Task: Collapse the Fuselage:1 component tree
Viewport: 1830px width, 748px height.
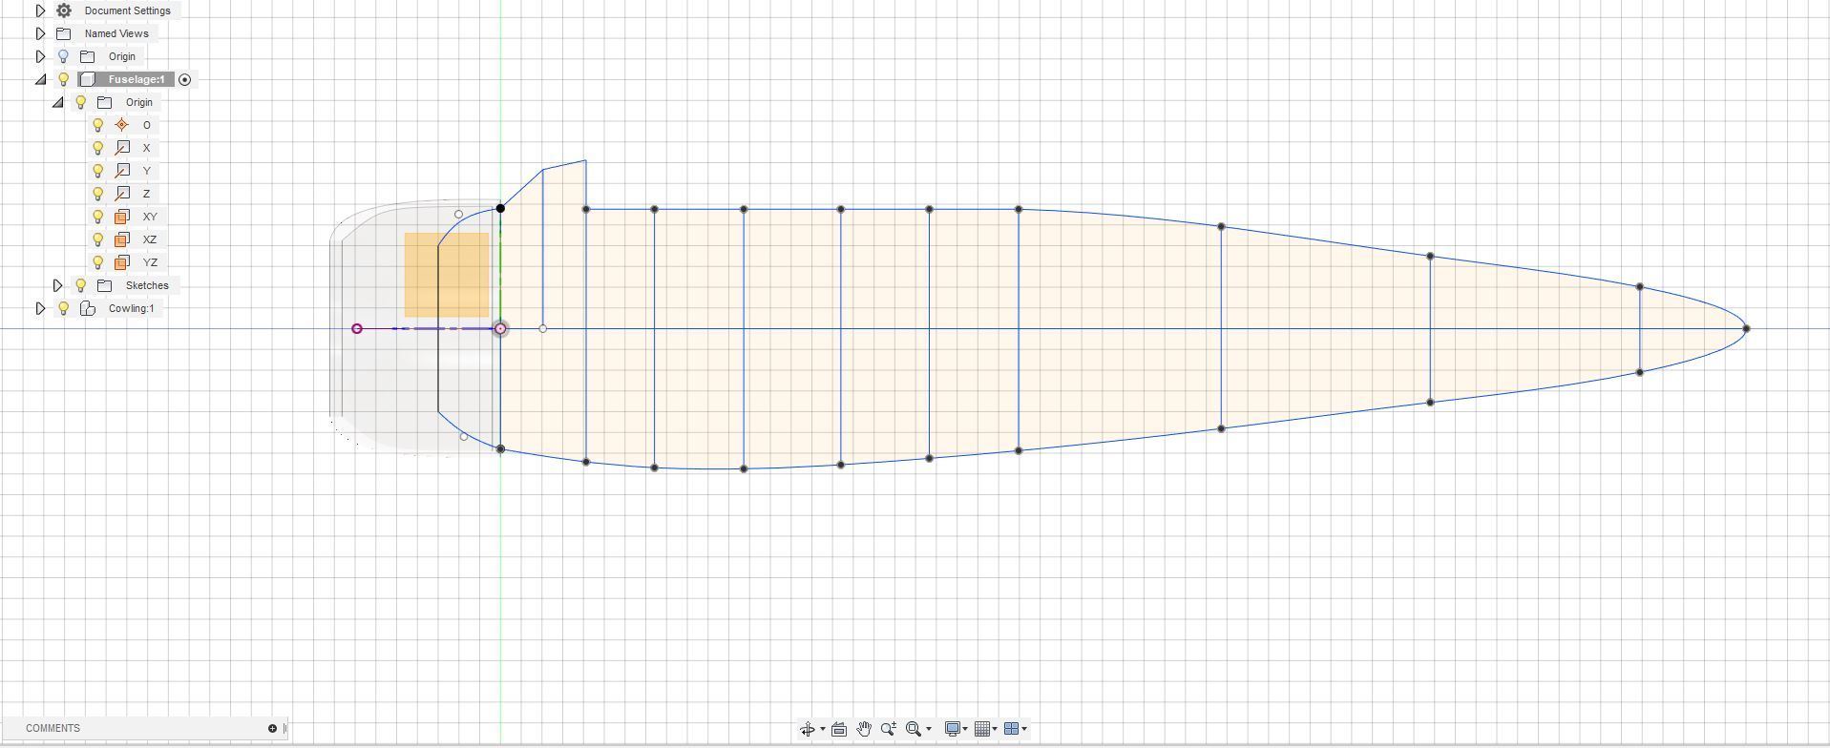Action: [40, 79]
